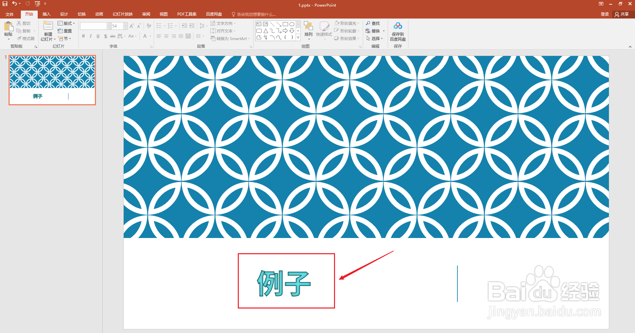Click the font color swatch
This screenshot has height=333, width=635.
click(146, 36)
